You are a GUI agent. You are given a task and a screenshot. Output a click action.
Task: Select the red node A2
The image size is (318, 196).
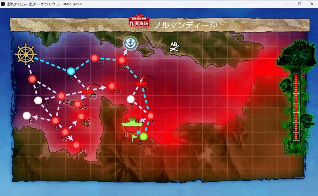[x=61, y=96]
